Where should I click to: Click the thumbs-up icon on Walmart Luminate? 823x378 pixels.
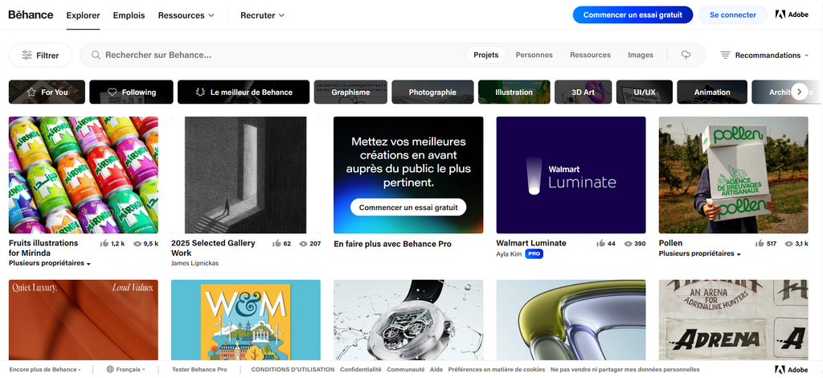(601, 244)
